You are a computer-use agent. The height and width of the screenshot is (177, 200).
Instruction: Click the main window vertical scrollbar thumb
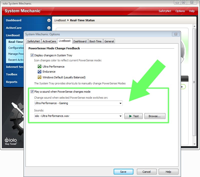[194, 82]
